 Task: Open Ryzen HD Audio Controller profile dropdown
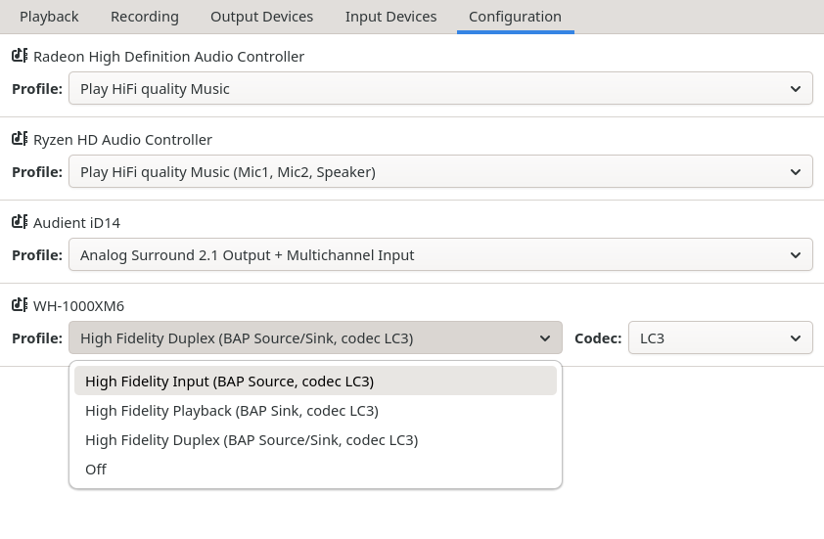(x=440, y=171)
